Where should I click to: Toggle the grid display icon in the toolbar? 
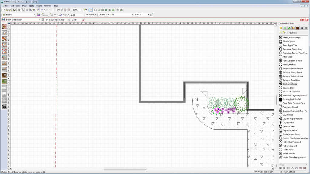click(54, 9)
